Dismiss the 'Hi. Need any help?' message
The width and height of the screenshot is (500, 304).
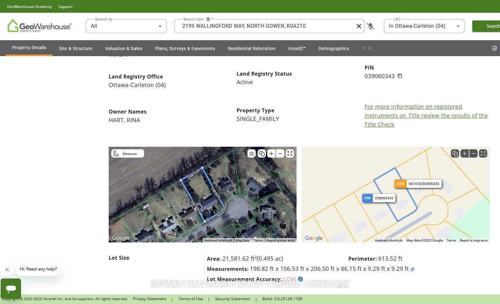(x=7, y=270)
